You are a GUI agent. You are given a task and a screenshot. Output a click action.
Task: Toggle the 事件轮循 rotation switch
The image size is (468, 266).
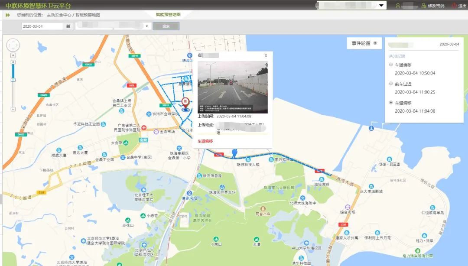[375, 43]
